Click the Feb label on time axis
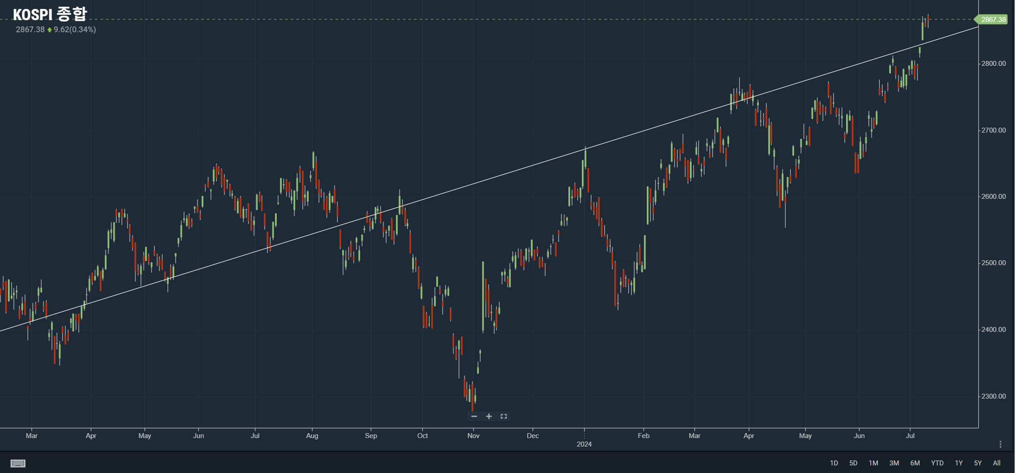Viewport: 1015px width, 473px height. [644, 436]
